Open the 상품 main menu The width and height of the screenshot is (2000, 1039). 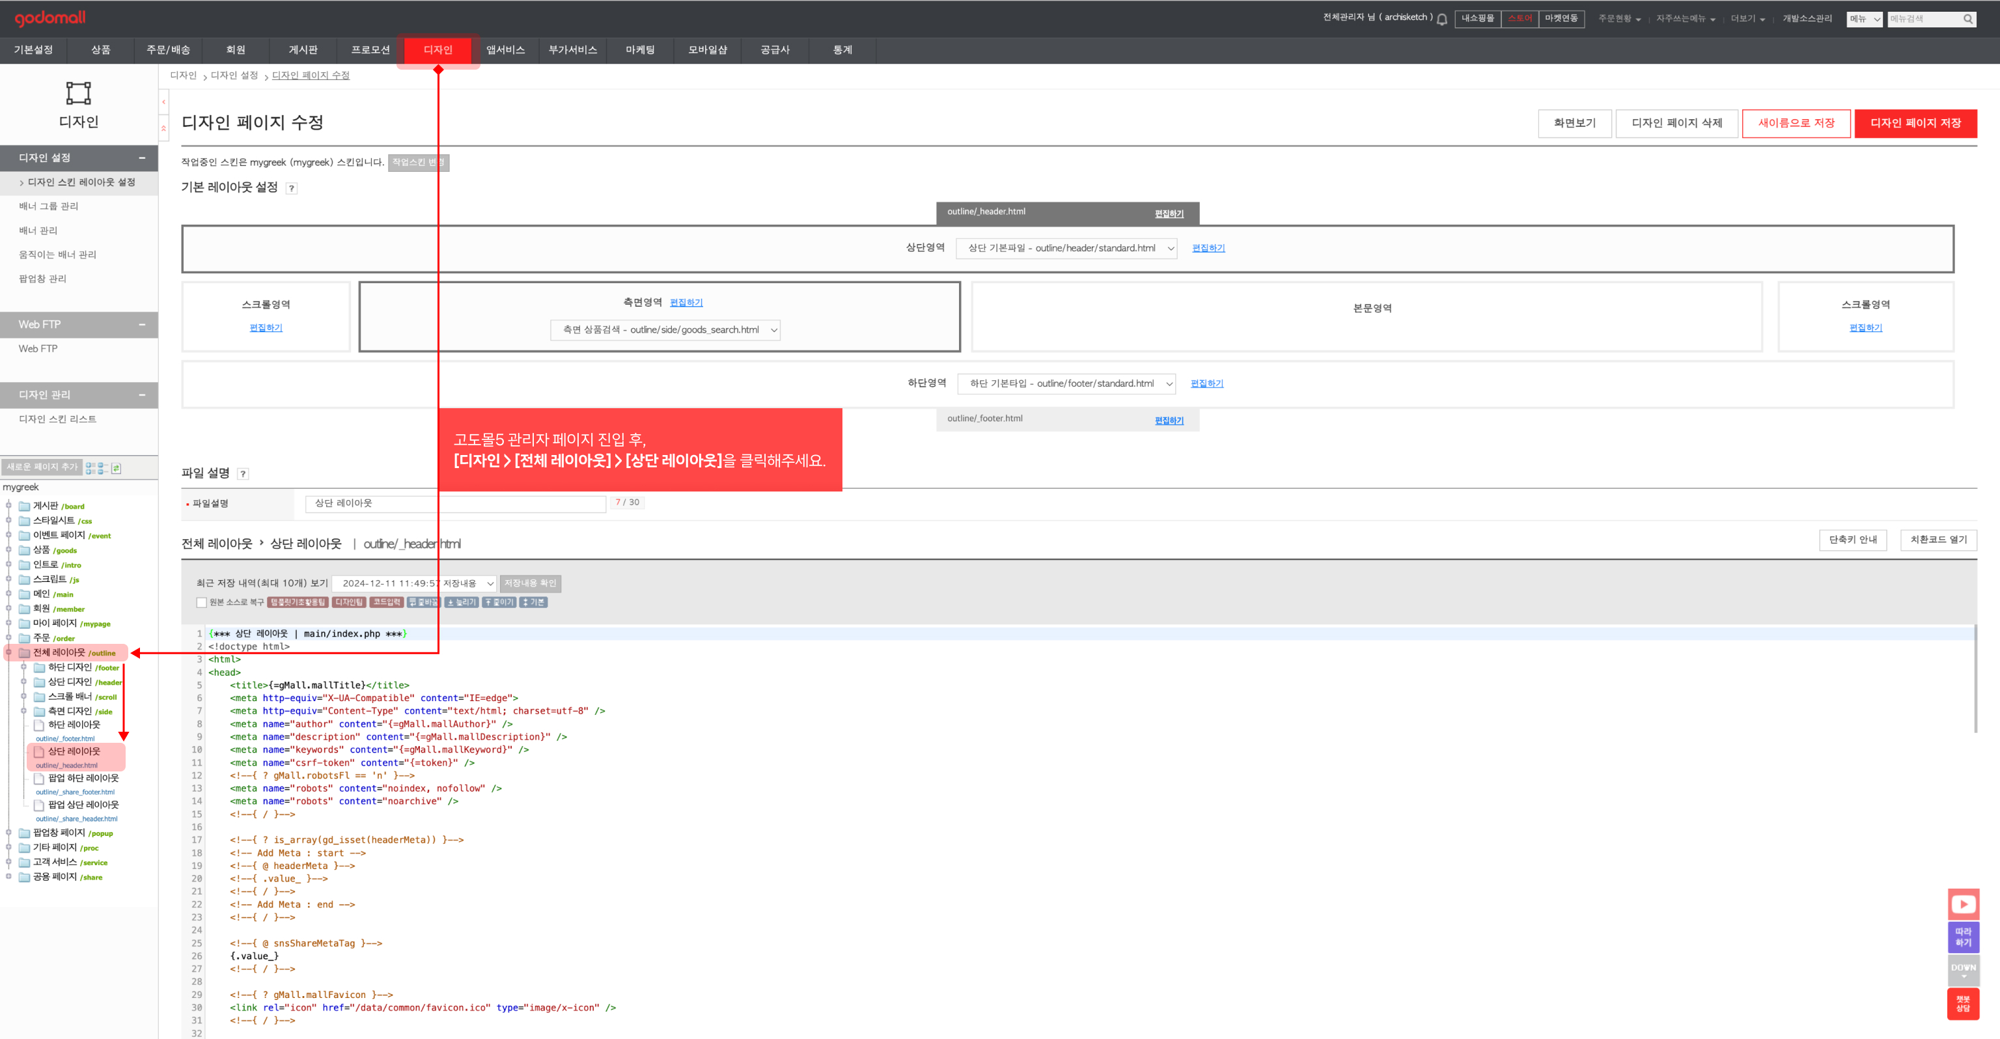click(101, 51)
